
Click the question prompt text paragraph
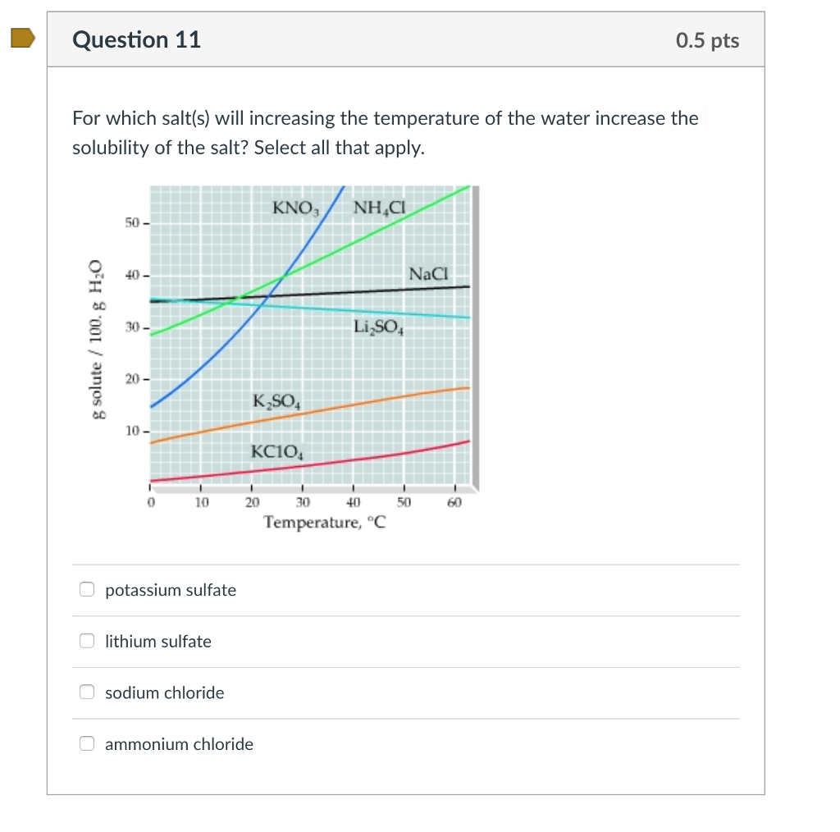click(x=386, y=133)
